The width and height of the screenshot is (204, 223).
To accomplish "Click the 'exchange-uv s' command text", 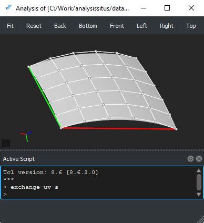I will (x=34, y=187).
